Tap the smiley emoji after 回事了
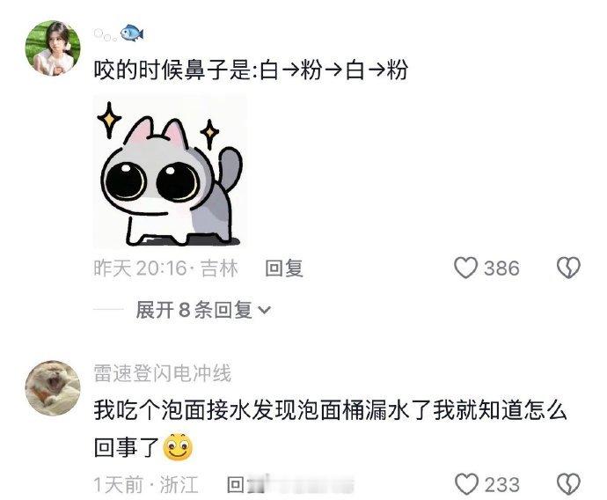Viewport: 607px width, 500px height. pos(178,447)
